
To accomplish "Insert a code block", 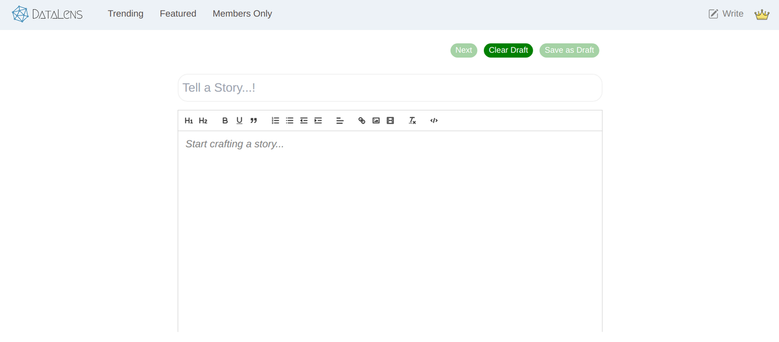I will 434,120.
